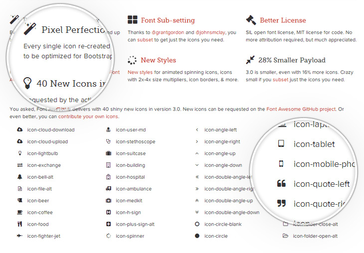The width and height of the screenshot is (364, 253).
Task: Click the solid circle icon
Action: [x=197, y=236]
